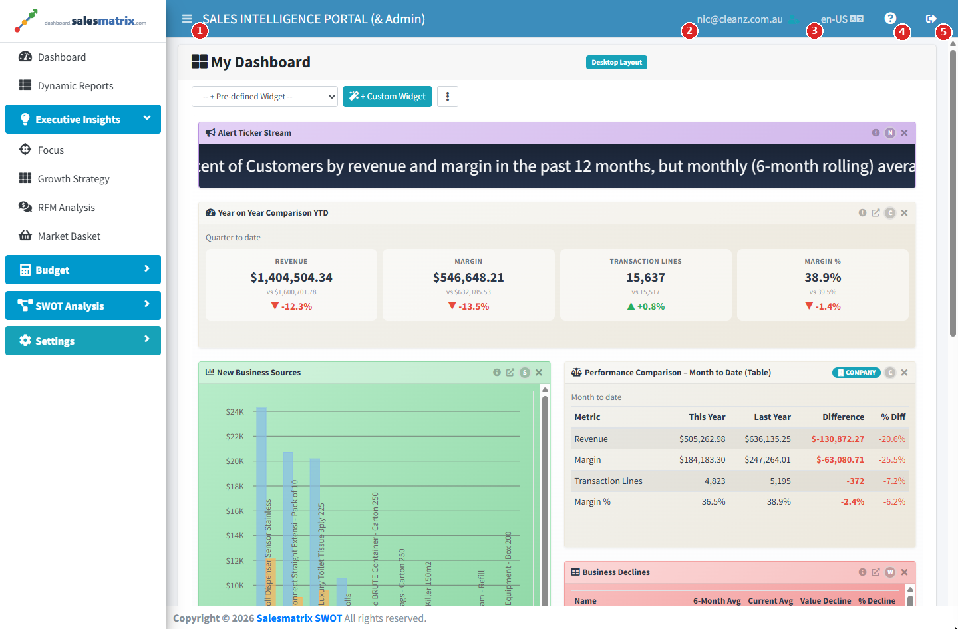Click the logout arrow icon
Image resolution: width=958 pixels, height=629 pixels.
pos(931,19)
